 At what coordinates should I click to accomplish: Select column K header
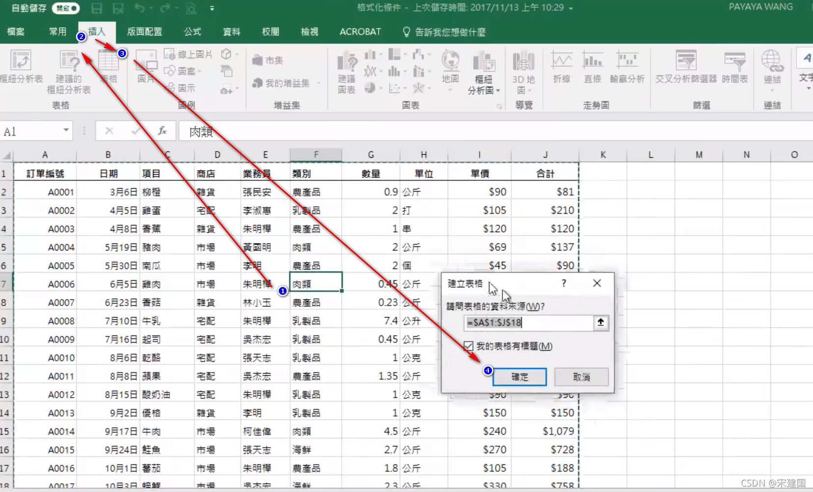[x=603, y=155]
